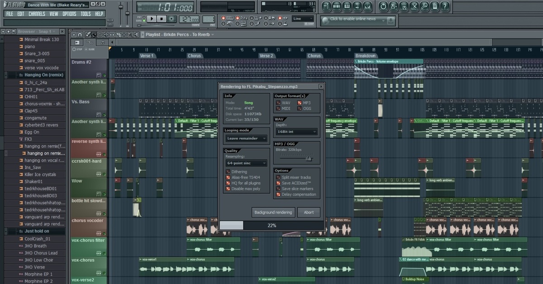Click Abort to cancel rendering
Image resolution: width=543 pixels, height=284 pixels.
click(x=309, y=212)
